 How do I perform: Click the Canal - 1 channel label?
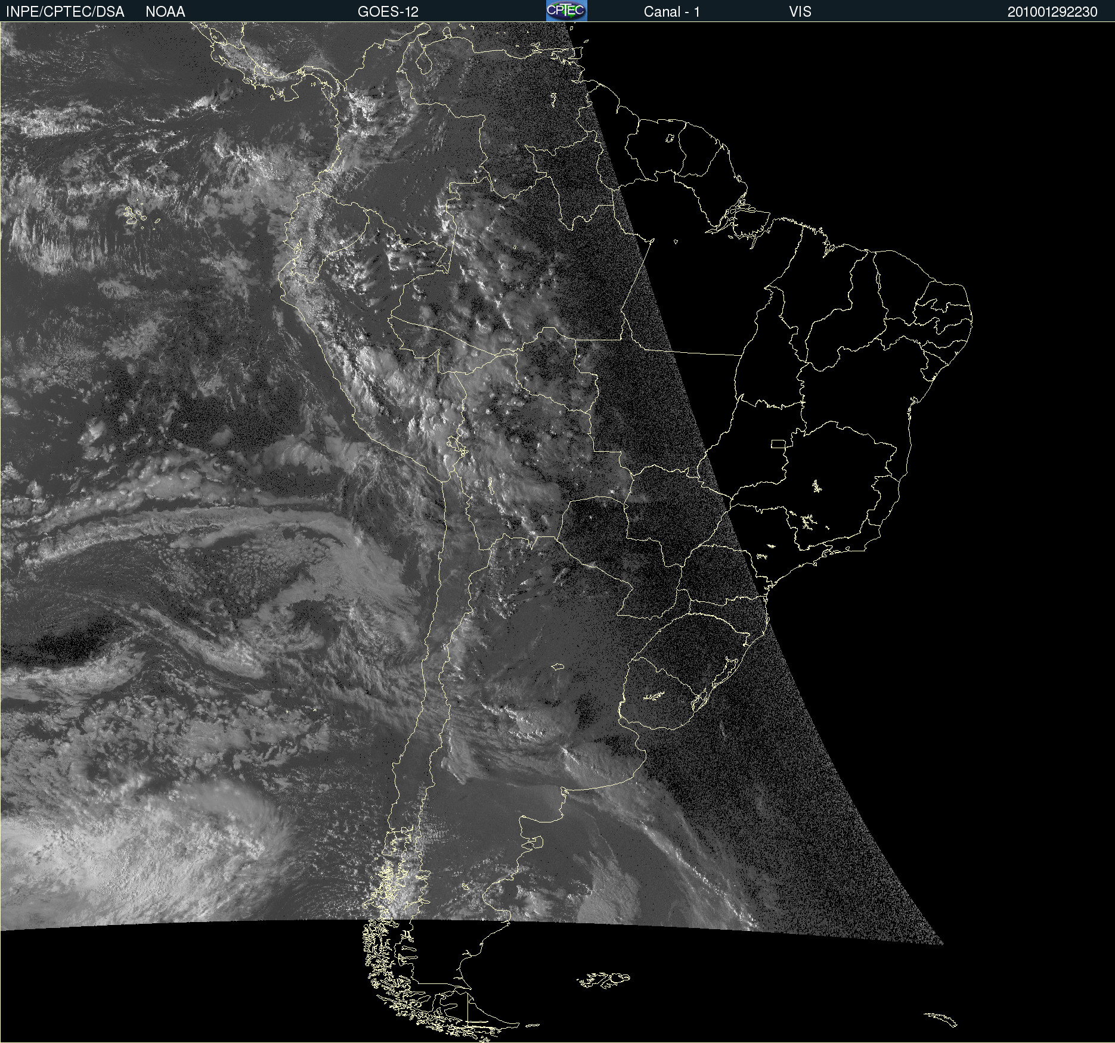672,12
